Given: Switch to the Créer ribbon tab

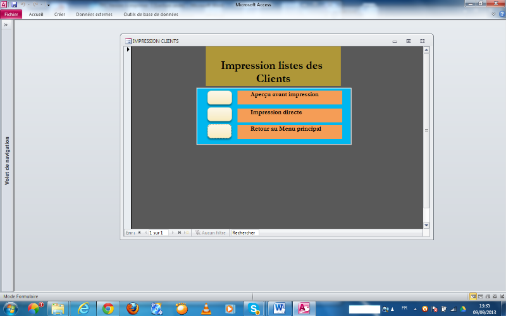Looking at the screenshot, I should tap(59, 14).
